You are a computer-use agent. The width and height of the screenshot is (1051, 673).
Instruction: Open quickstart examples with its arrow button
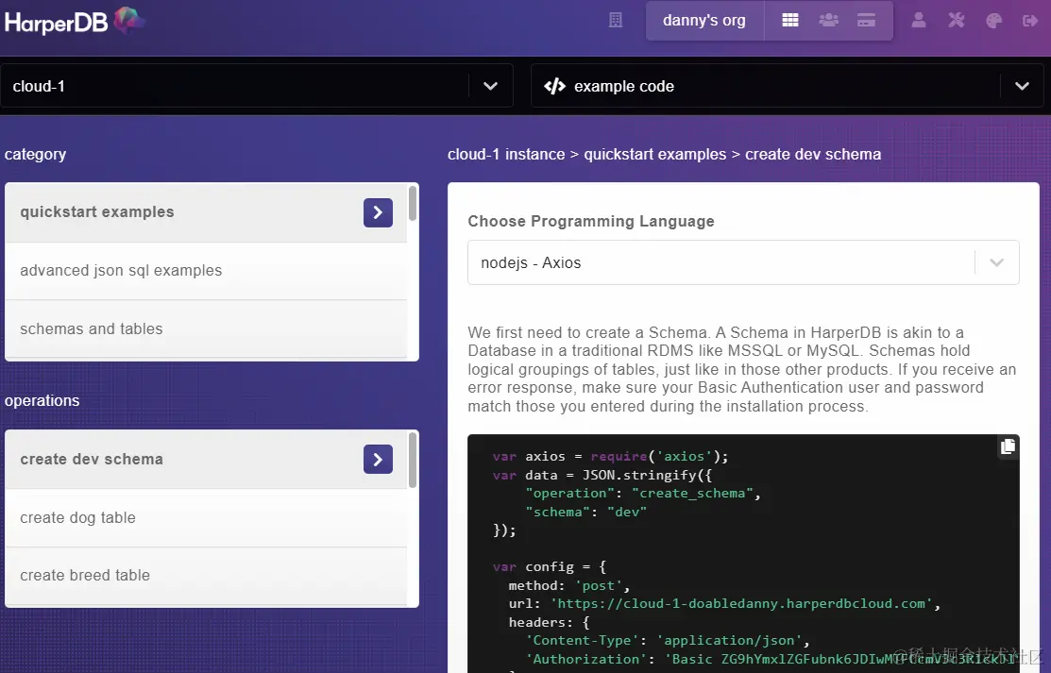click(378, 212)
